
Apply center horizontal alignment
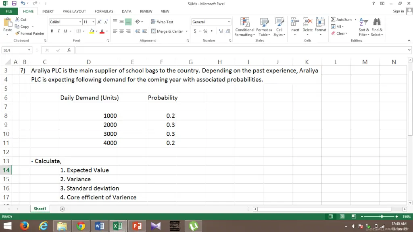[x=122, y=31]
